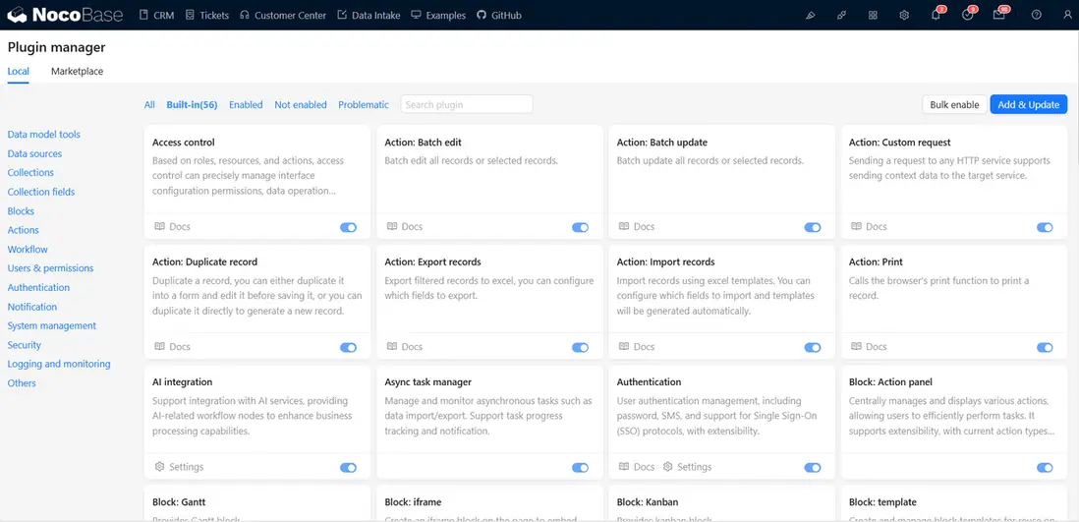This screenshot has height=522, width=1079.
Task: Open Docs for Action: Import records
Action: (637, 346)
